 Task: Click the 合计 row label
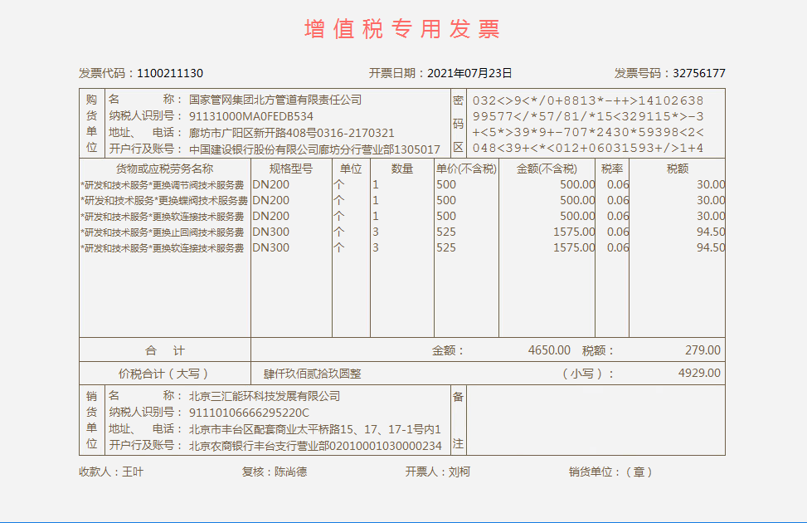[x=165, y=351]
